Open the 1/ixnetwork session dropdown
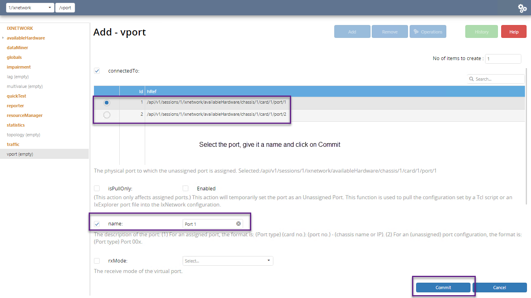This screenshot has height=298, width=531. [30, 8]
